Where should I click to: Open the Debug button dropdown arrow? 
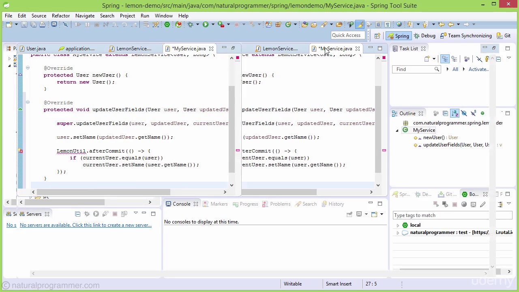[x=197, y=25]
